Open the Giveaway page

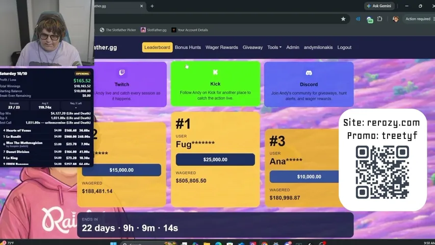click(252, 47)
